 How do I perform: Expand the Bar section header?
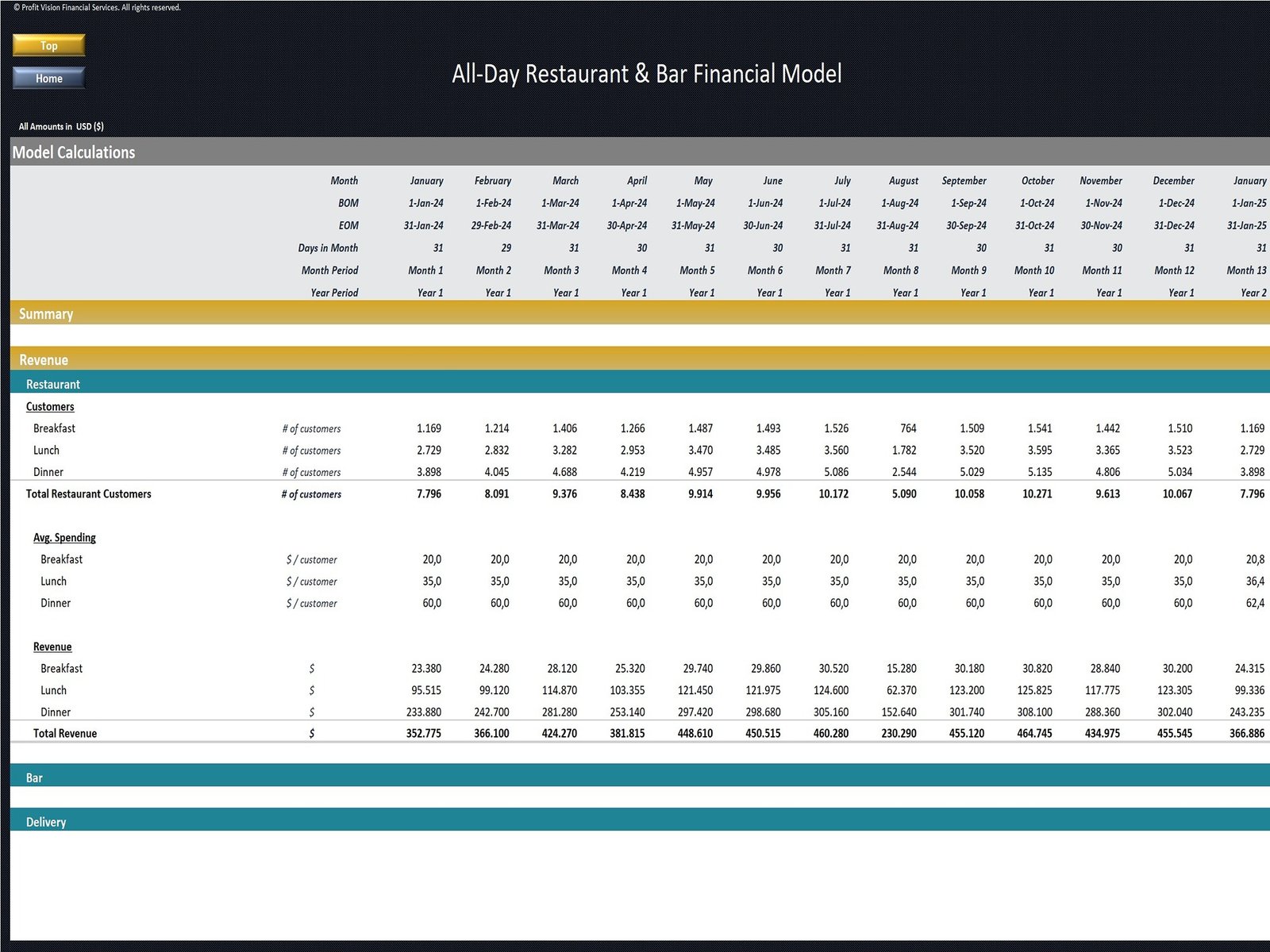[34, 778]
